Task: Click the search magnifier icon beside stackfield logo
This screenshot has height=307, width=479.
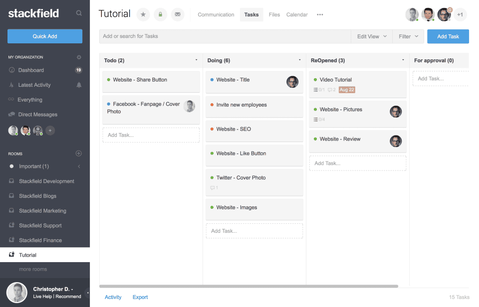Action: (79, 13)
